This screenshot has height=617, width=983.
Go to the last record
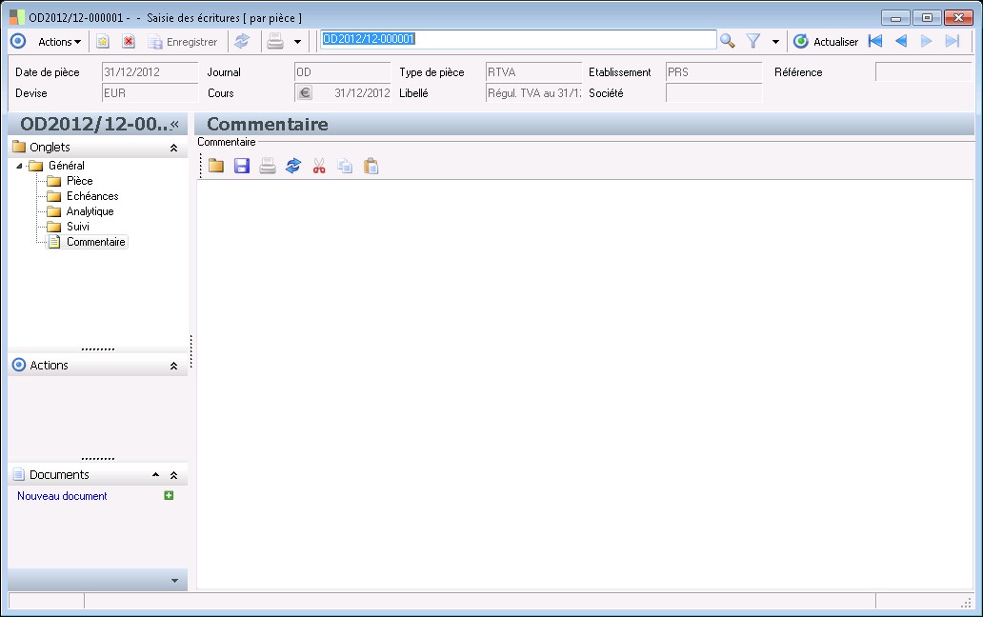tap(953, 41)
